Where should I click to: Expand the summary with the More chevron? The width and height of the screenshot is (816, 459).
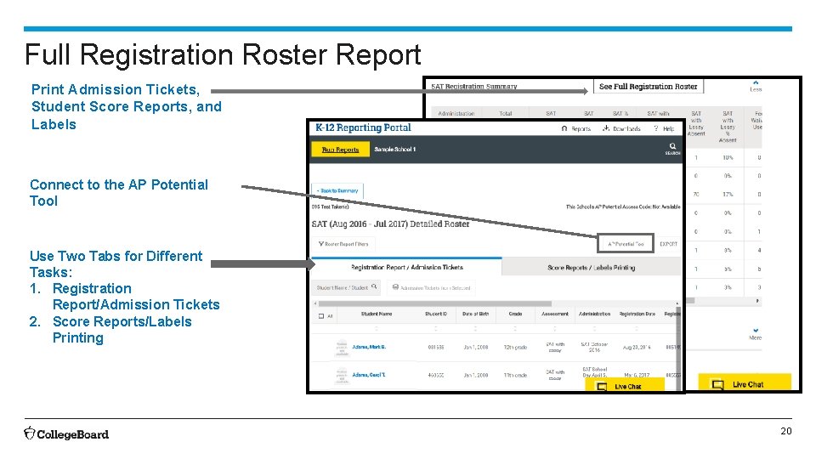(756, 333)
